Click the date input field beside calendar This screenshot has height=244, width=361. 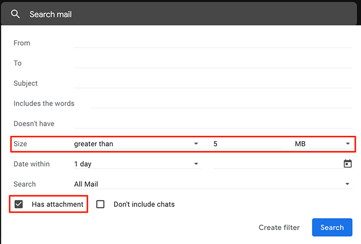tap(276, 164)
